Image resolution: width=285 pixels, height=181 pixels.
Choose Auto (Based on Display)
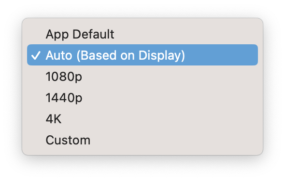tap(142, 55)
